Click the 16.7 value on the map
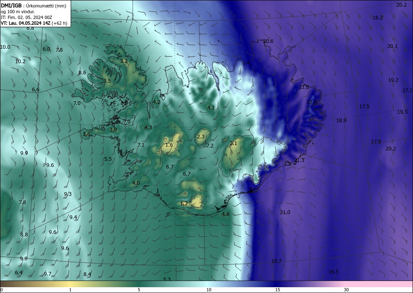 (277, 261)
